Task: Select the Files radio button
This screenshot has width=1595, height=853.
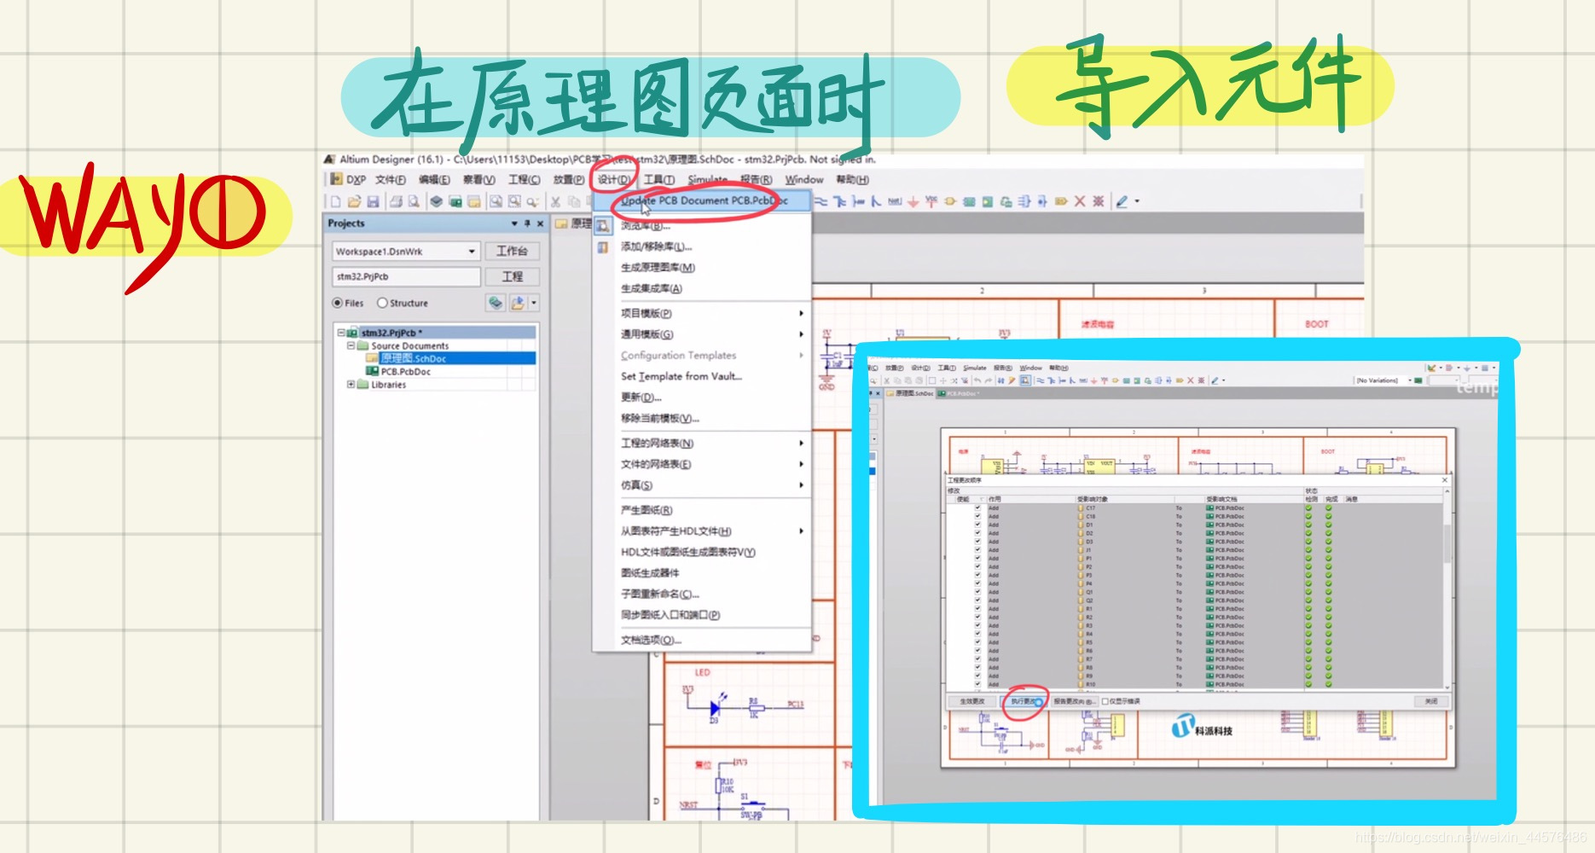Action: 338,303
